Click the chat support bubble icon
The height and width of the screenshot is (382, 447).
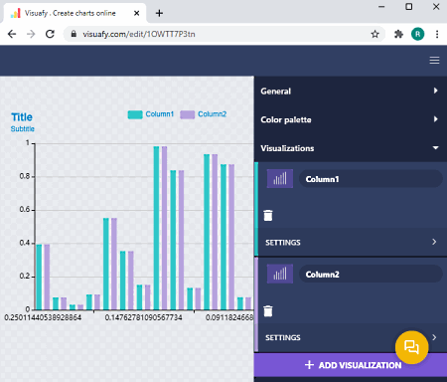click(x=412, y=347)
